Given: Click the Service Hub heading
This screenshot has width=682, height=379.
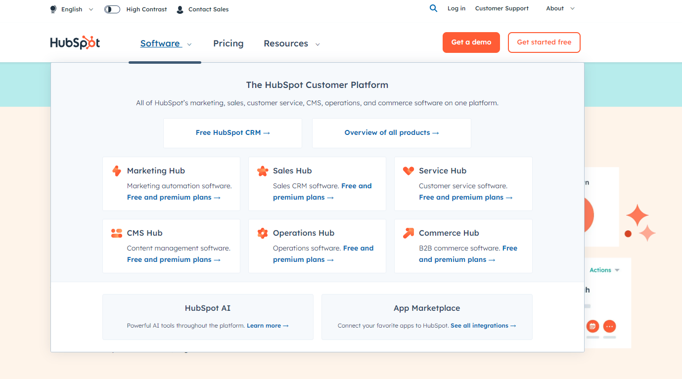Looking at the screenshot, I should [x=443, y=171].
